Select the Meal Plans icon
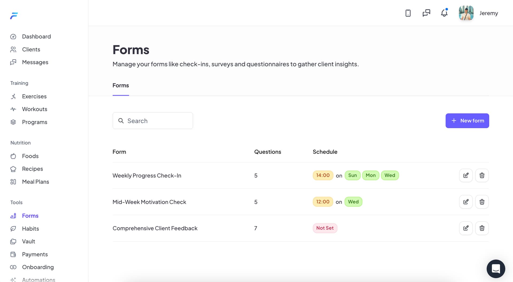 [x=13, y=182]
